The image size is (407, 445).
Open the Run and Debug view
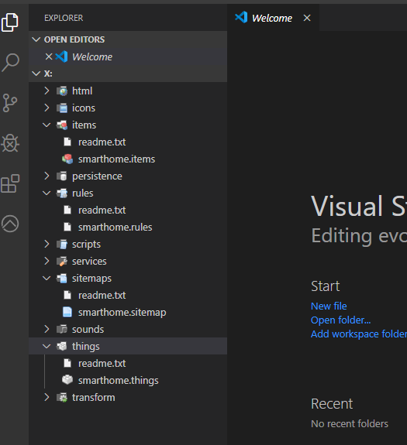pyautogui.click(x=10, y=143)
